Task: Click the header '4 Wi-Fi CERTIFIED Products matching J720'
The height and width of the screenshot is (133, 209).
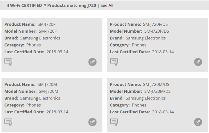Action: 51,5
